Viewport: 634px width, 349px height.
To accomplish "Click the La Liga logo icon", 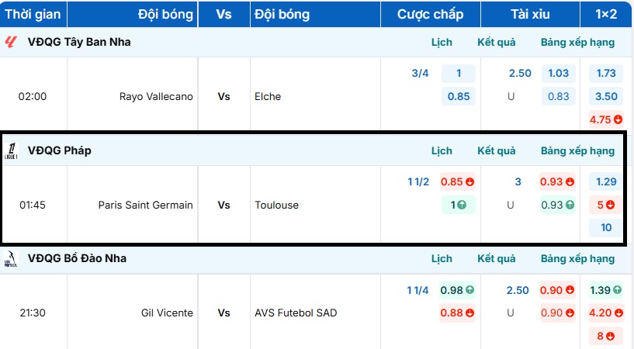I will pyautogui.click(x=11, y=42).
